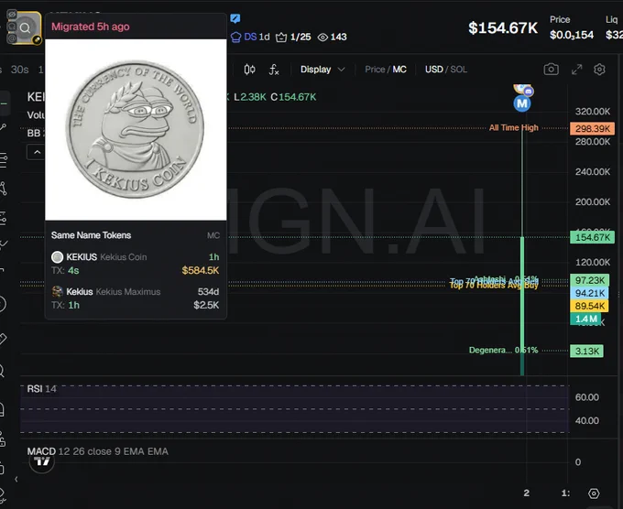
Task: Click the MC column header in popup
Action: pyautogui.click(x=213, y=235)
